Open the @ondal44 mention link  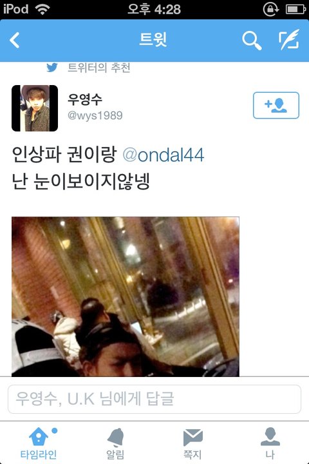point(164,155)
